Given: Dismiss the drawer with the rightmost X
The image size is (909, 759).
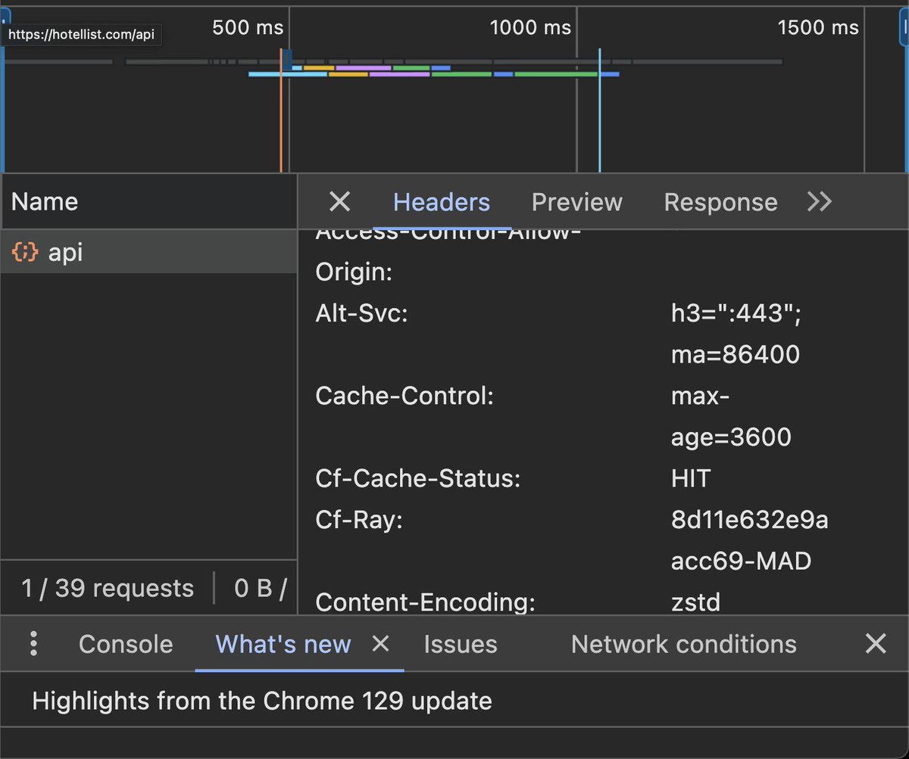Looking at the screenshot, I should tap(875, 644).
